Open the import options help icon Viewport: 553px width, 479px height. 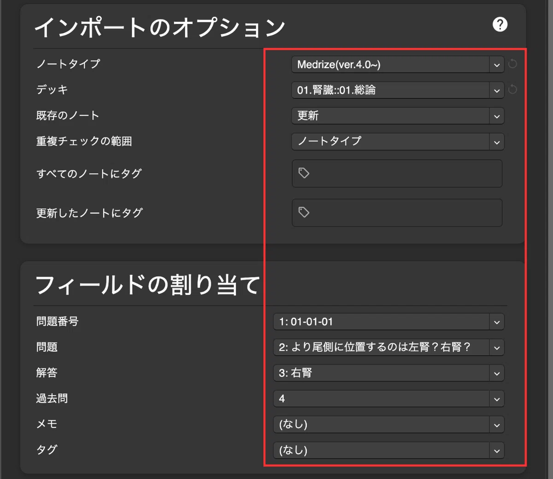pos(500,24)
